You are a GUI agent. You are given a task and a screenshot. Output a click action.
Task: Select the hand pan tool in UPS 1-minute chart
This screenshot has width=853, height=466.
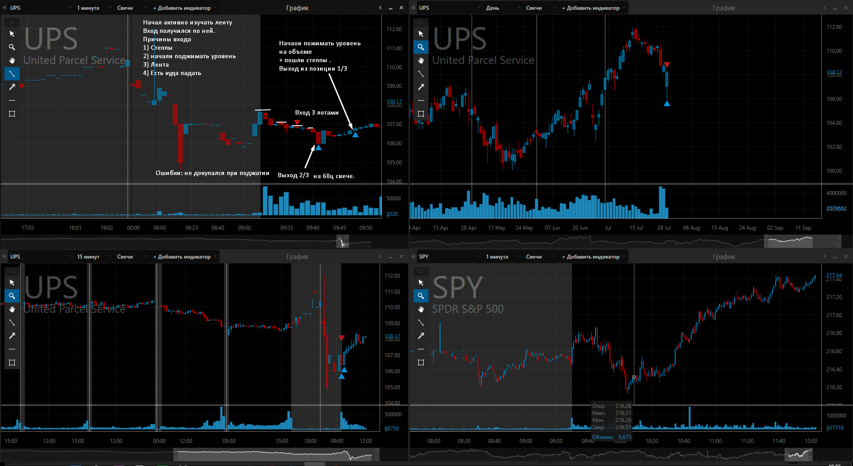coord(12,60)
